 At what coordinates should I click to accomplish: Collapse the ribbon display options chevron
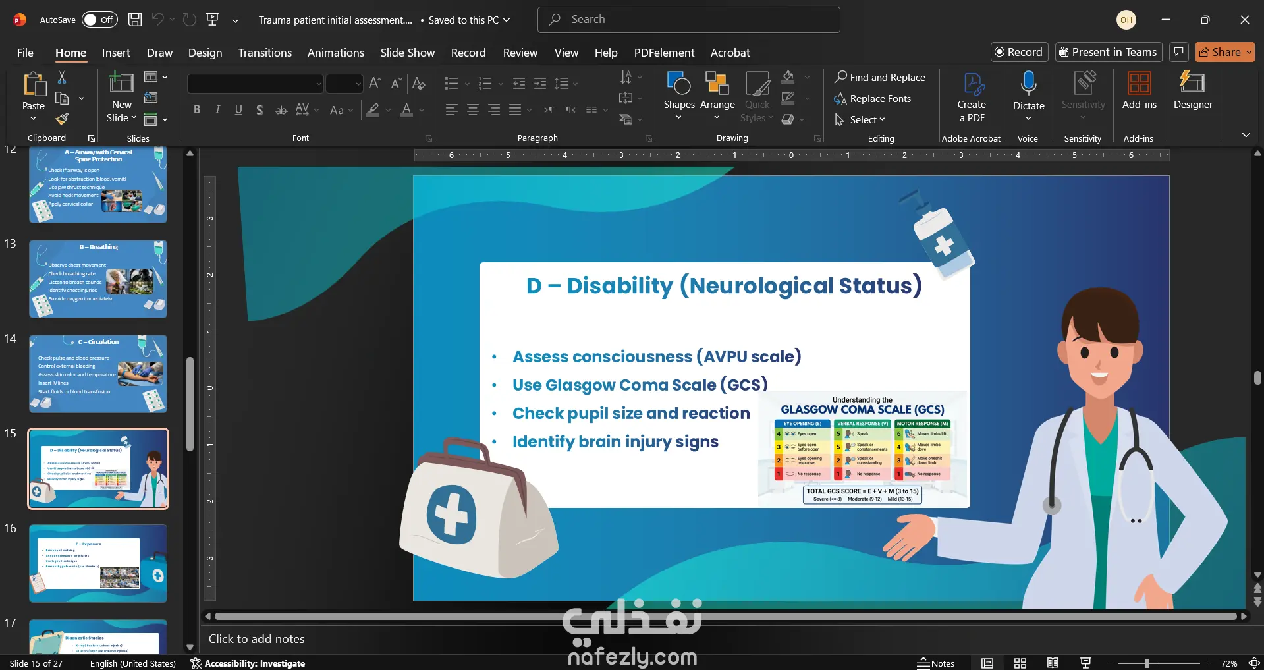tap(1246, 135)
